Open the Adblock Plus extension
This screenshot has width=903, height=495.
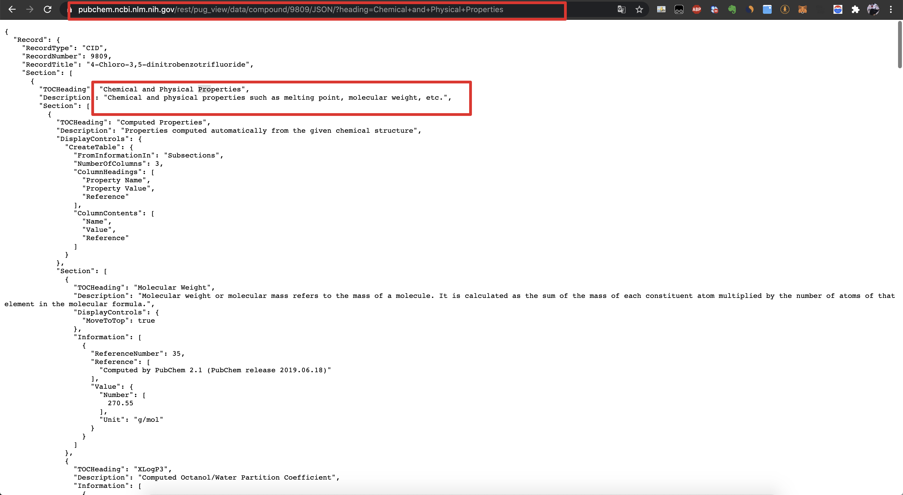tap(696, 9)
